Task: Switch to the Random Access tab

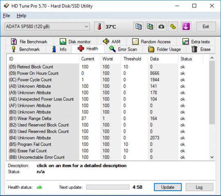Action: click(x=151, y=42)
